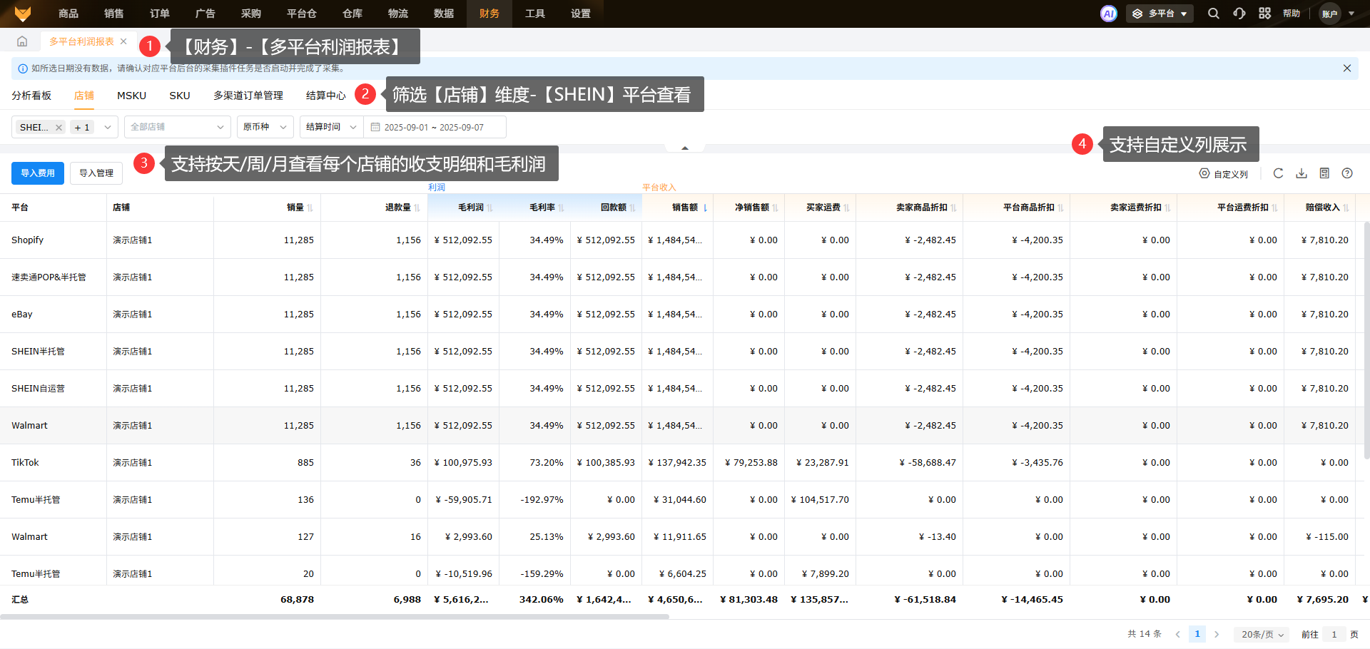Dismiss the blue info notice banner

click(x=1347, y=68)
